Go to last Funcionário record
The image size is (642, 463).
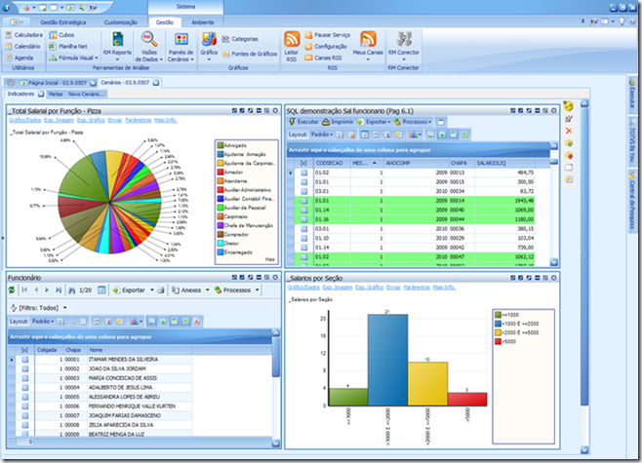coord(59,290)
